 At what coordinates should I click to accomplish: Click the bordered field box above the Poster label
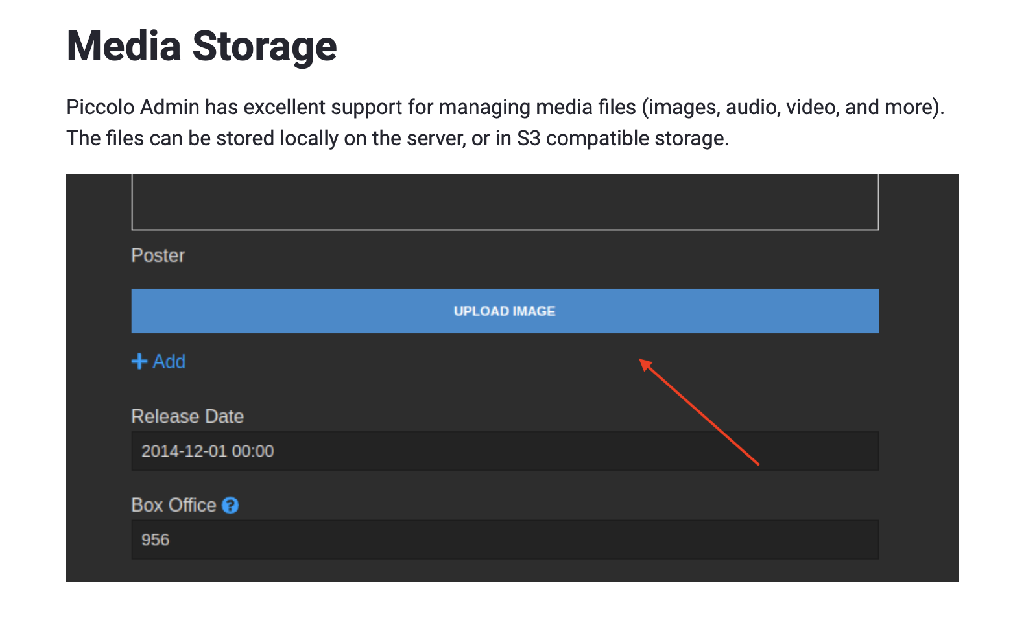click(505, 201)
